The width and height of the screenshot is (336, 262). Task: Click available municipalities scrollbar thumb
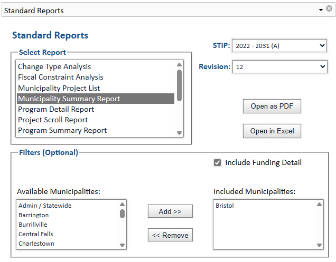(122, 214)
